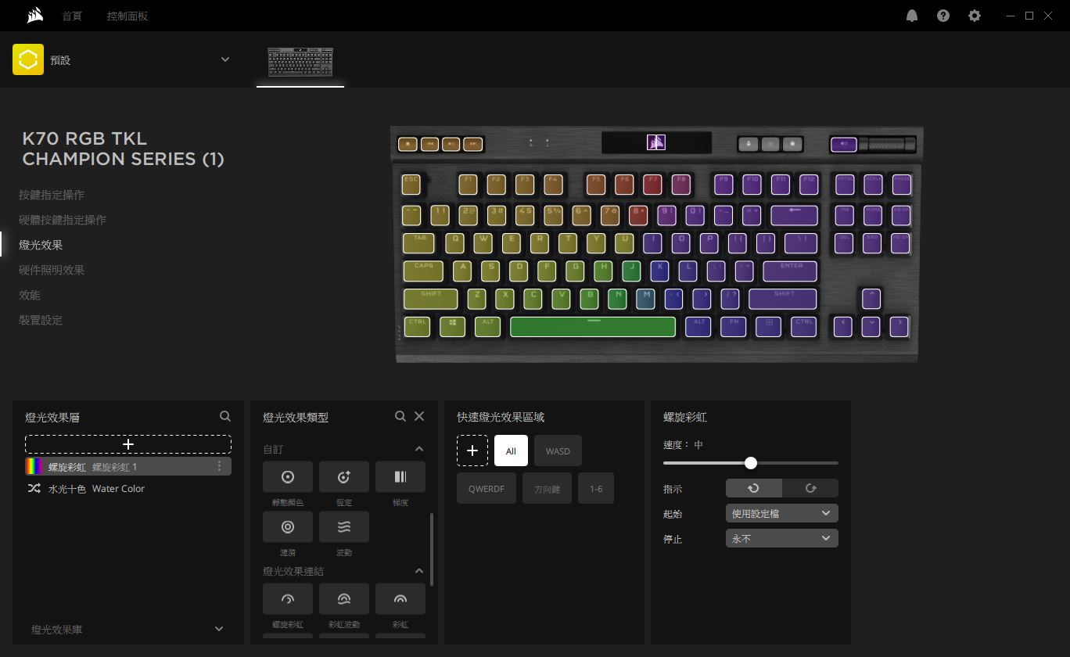Choose the 彩虹波動 rainbow wave effect icon

pyautogui.click(x=344, y=598)
